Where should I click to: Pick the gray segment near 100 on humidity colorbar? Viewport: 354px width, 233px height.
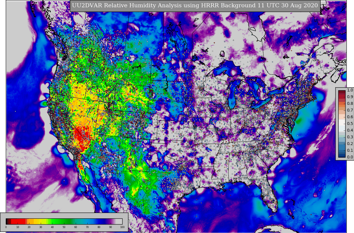(119, 221)
